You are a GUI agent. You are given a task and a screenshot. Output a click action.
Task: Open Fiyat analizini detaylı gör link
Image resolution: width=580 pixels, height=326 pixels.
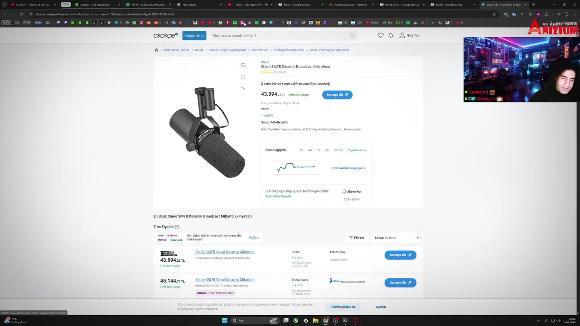tap(348, 168)
